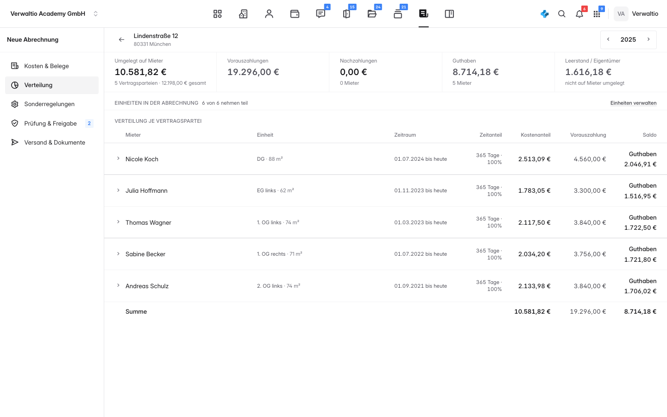Click the blue assistant logo icon
This screenshot has height=417, width=667.
(x=545, y=14)
